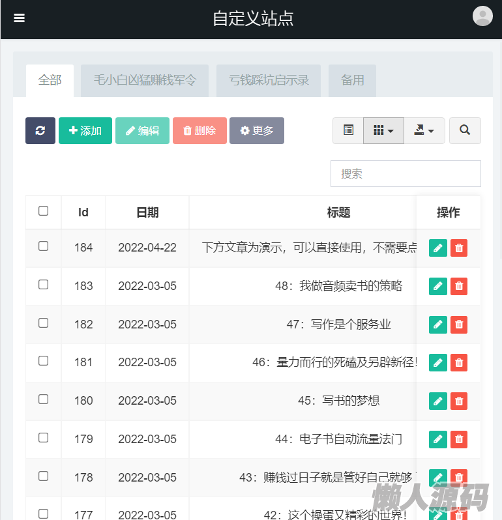The width and height of the screenshot is (502, 520).
Task: Tick the checkbox for row 184
Action: 44,246
